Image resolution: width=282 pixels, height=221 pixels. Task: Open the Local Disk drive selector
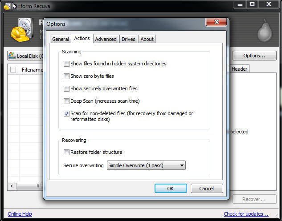pyautogui.click(x=25, y=56)
